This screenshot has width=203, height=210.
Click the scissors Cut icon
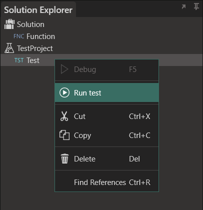coord(64,116)
